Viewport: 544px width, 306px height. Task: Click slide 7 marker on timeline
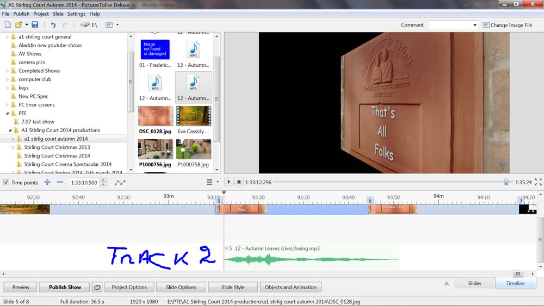point(521,201)
